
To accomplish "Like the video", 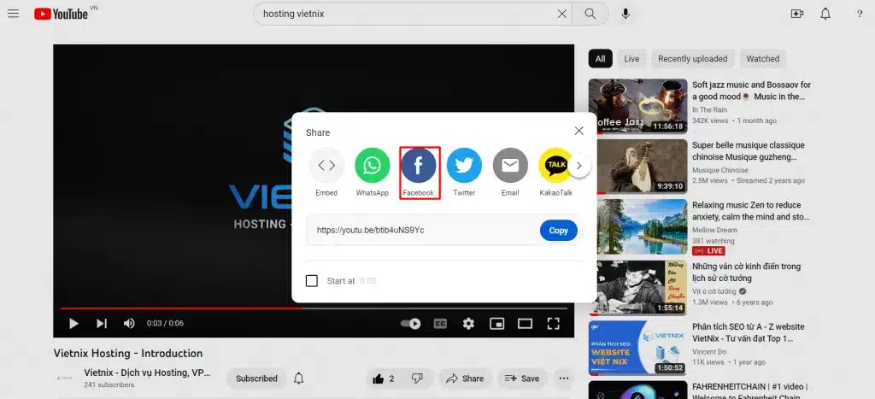I will pyautogui.click(x=385, y=378).
